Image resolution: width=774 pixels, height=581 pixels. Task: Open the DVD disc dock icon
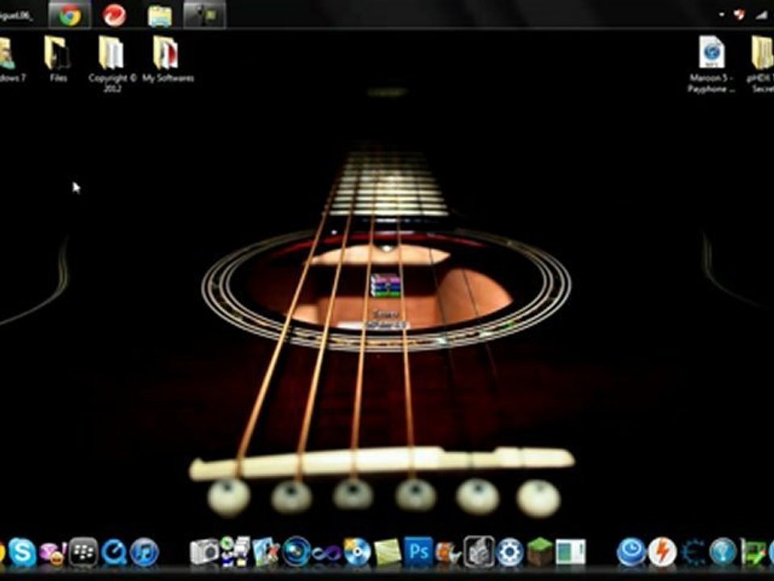(x=357, y=552)
